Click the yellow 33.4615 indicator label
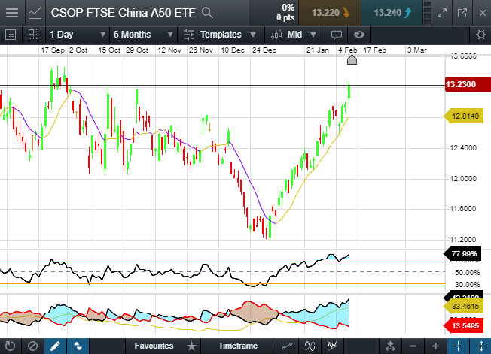 click(464, 306)
